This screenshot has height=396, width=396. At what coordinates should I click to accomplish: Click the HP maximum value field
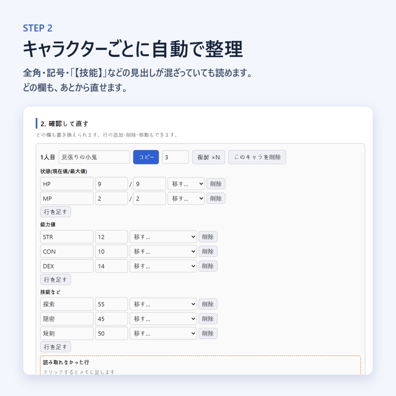point(149,184)
